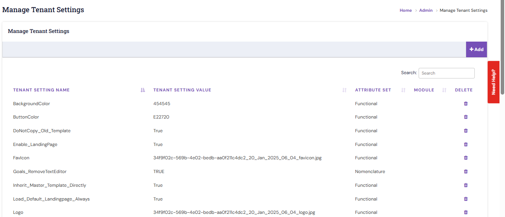Click the Nomenclature attribute set cell
This screenshot has height=217, width=505.
(370, 171)
